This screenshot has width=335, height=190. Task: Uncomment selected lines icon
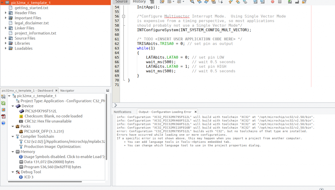click(297, 2)
